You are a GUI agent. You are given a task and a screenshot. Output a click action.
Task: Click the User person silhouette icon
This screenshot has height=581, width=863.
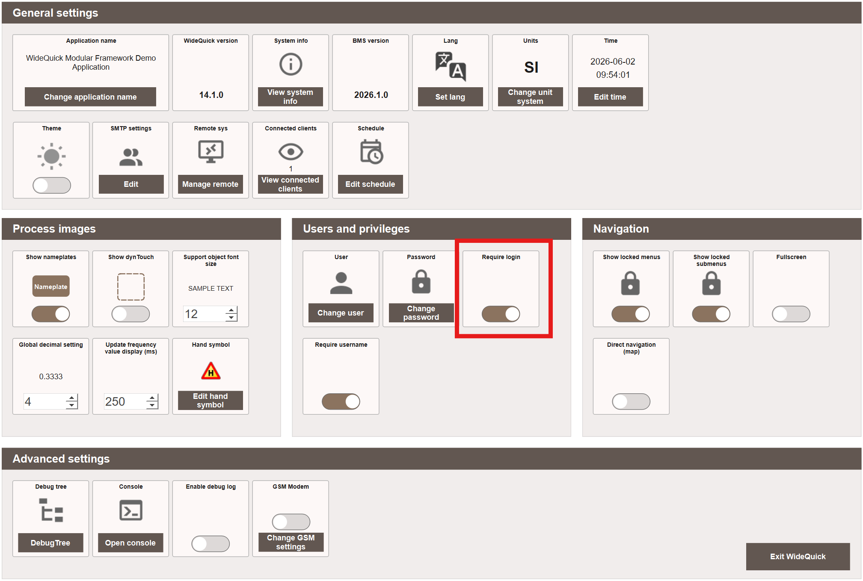tap(341, 283)
